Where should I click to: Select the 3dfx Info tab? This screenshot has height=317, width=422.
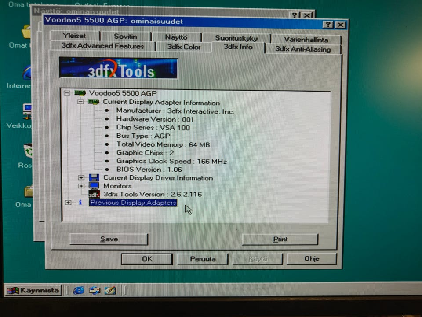[x=238, y=47]
